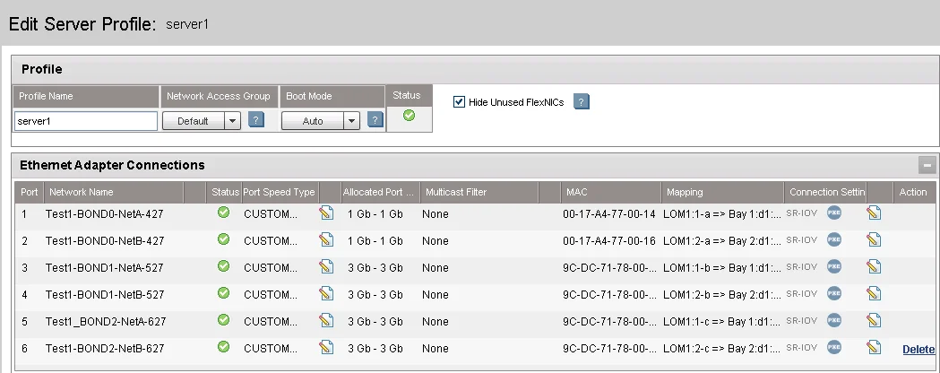Click MAC column header
This screenshot has width=940, height=373.
tap(576, 192)
